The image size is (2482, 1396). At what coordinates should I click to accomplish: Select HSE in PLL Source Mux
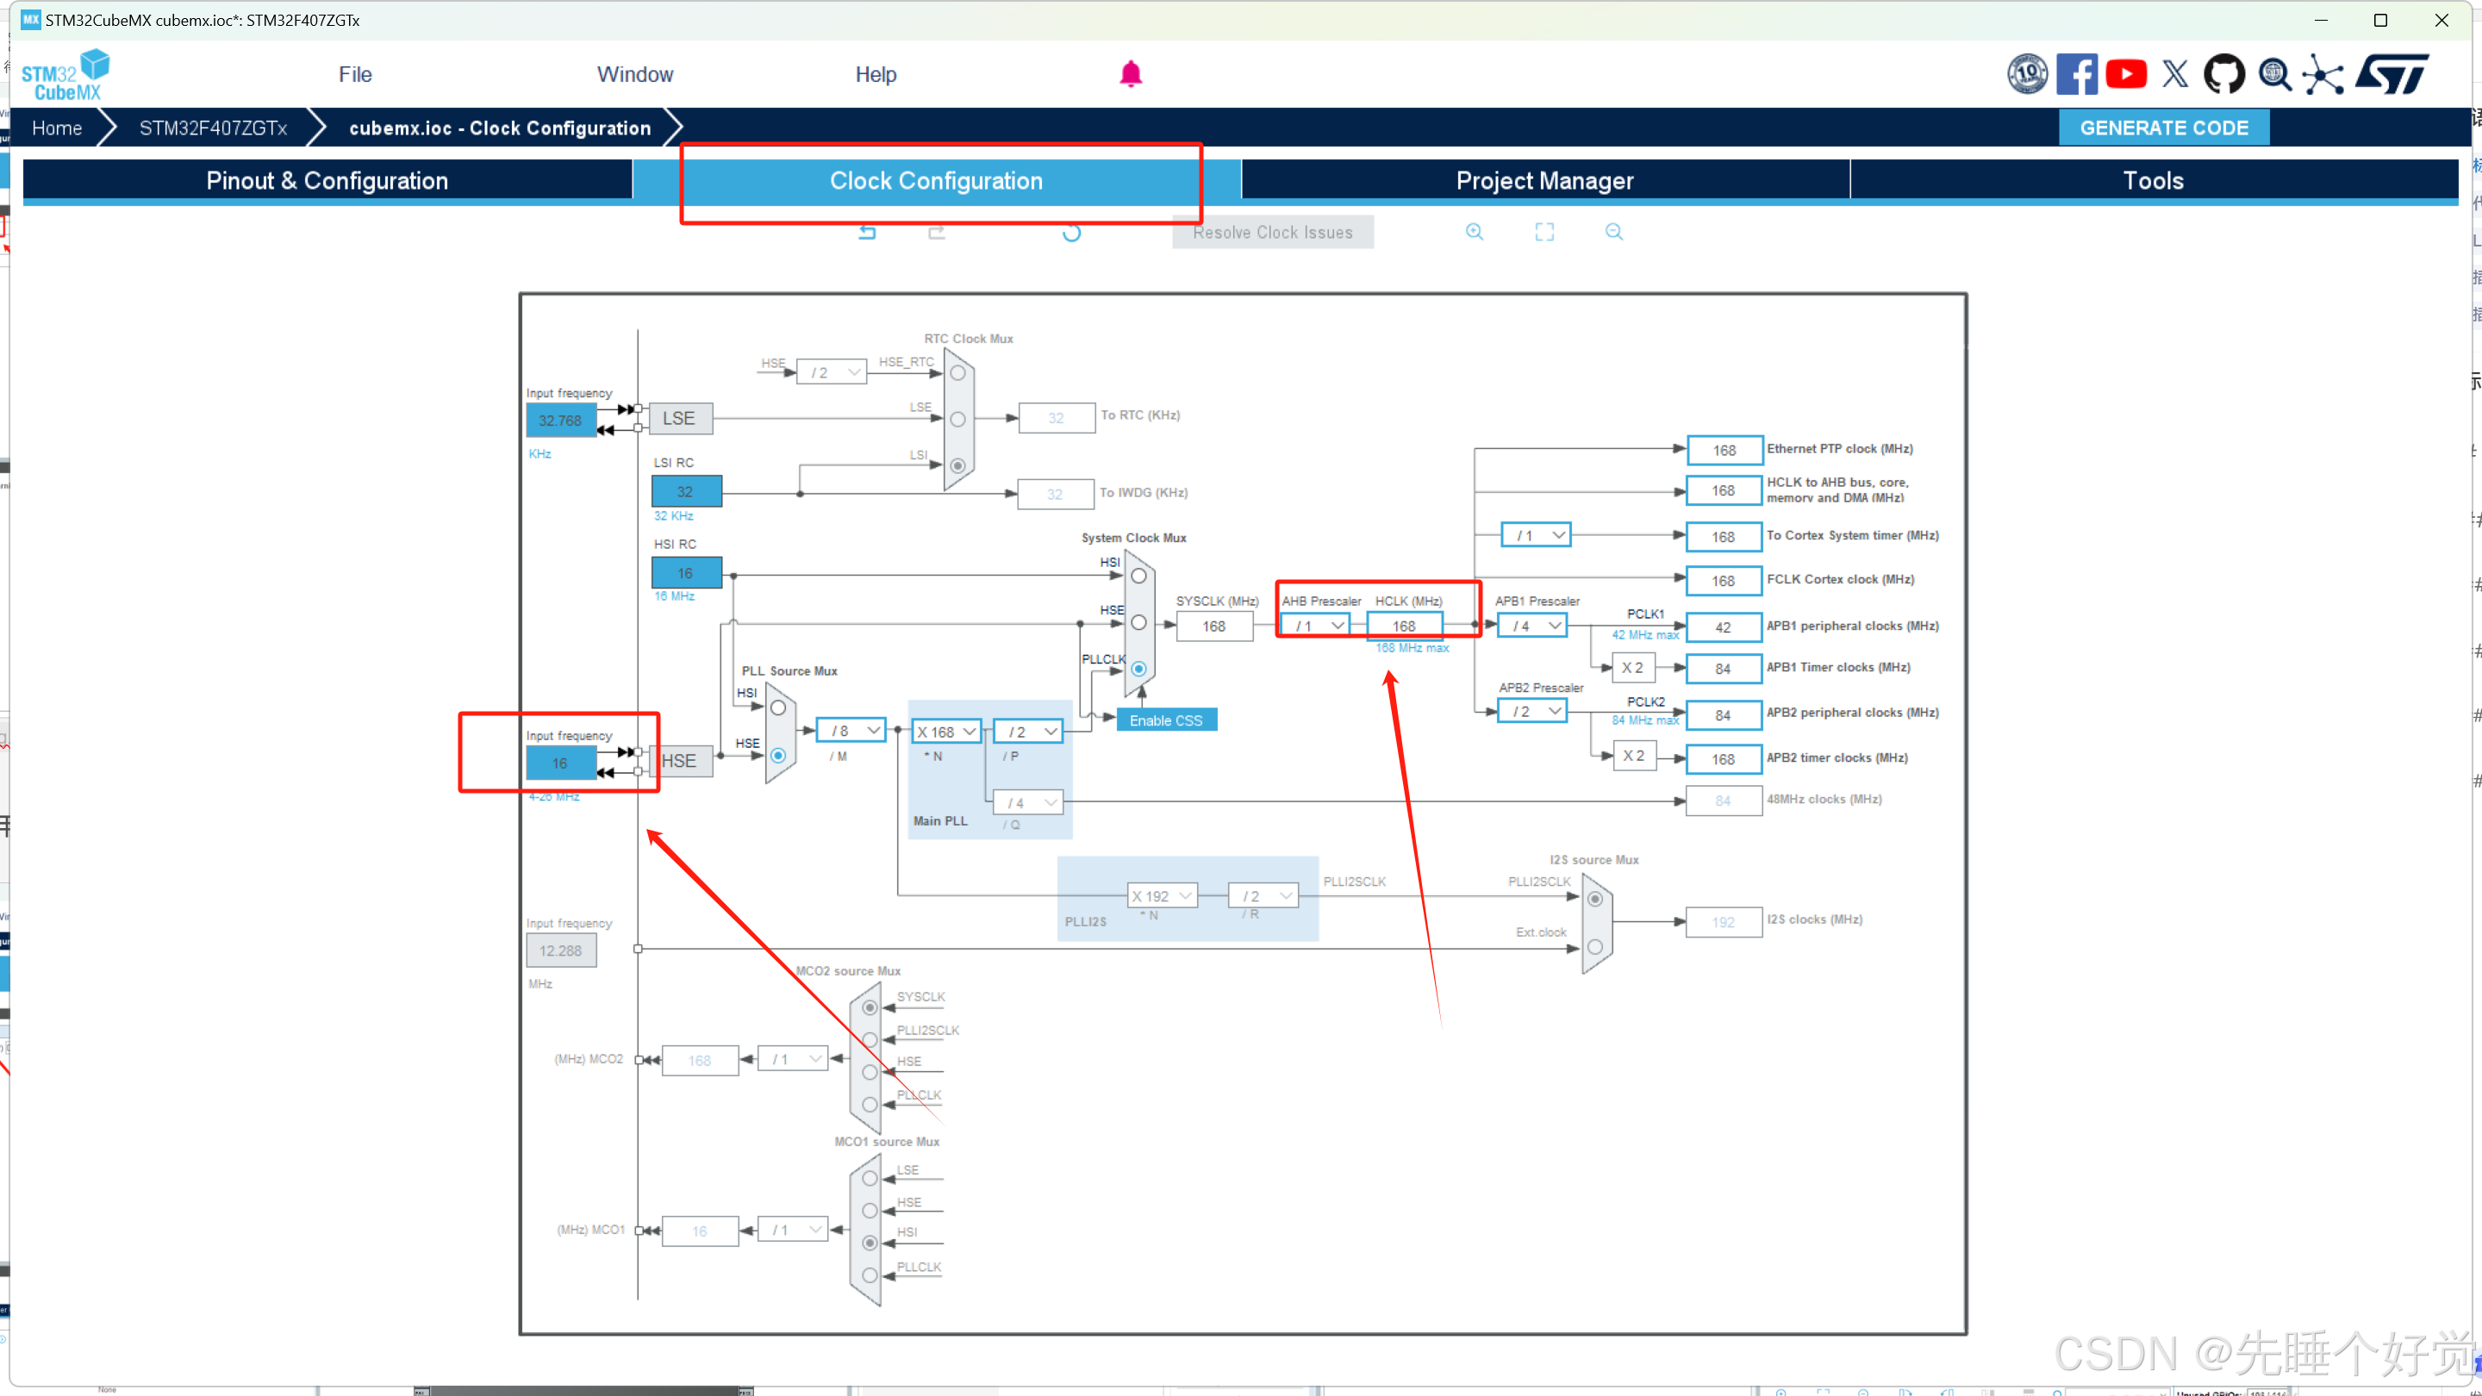pos(777,757)
